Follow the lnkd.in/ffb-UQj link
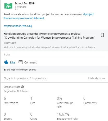The image size is (108, 121). click(x=18, y=26)
